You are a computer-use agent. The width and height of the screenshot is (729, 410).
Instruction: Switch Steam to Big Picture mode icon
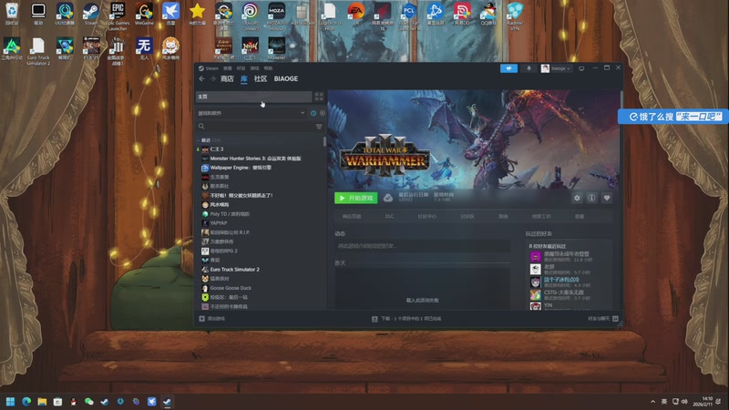point(581,68)
